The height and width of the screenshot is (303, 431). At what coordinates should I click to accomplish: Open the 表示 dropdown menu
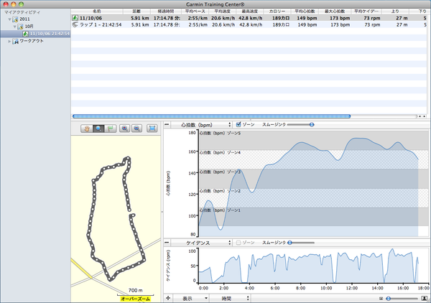tap(191, 298)
